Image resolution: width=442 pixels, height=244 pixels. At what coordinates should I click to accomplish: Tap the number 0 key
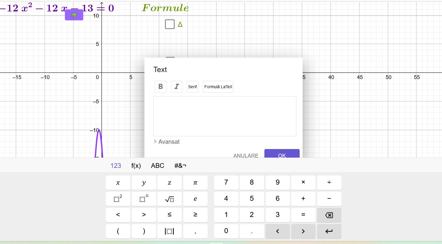click(226, 231)
